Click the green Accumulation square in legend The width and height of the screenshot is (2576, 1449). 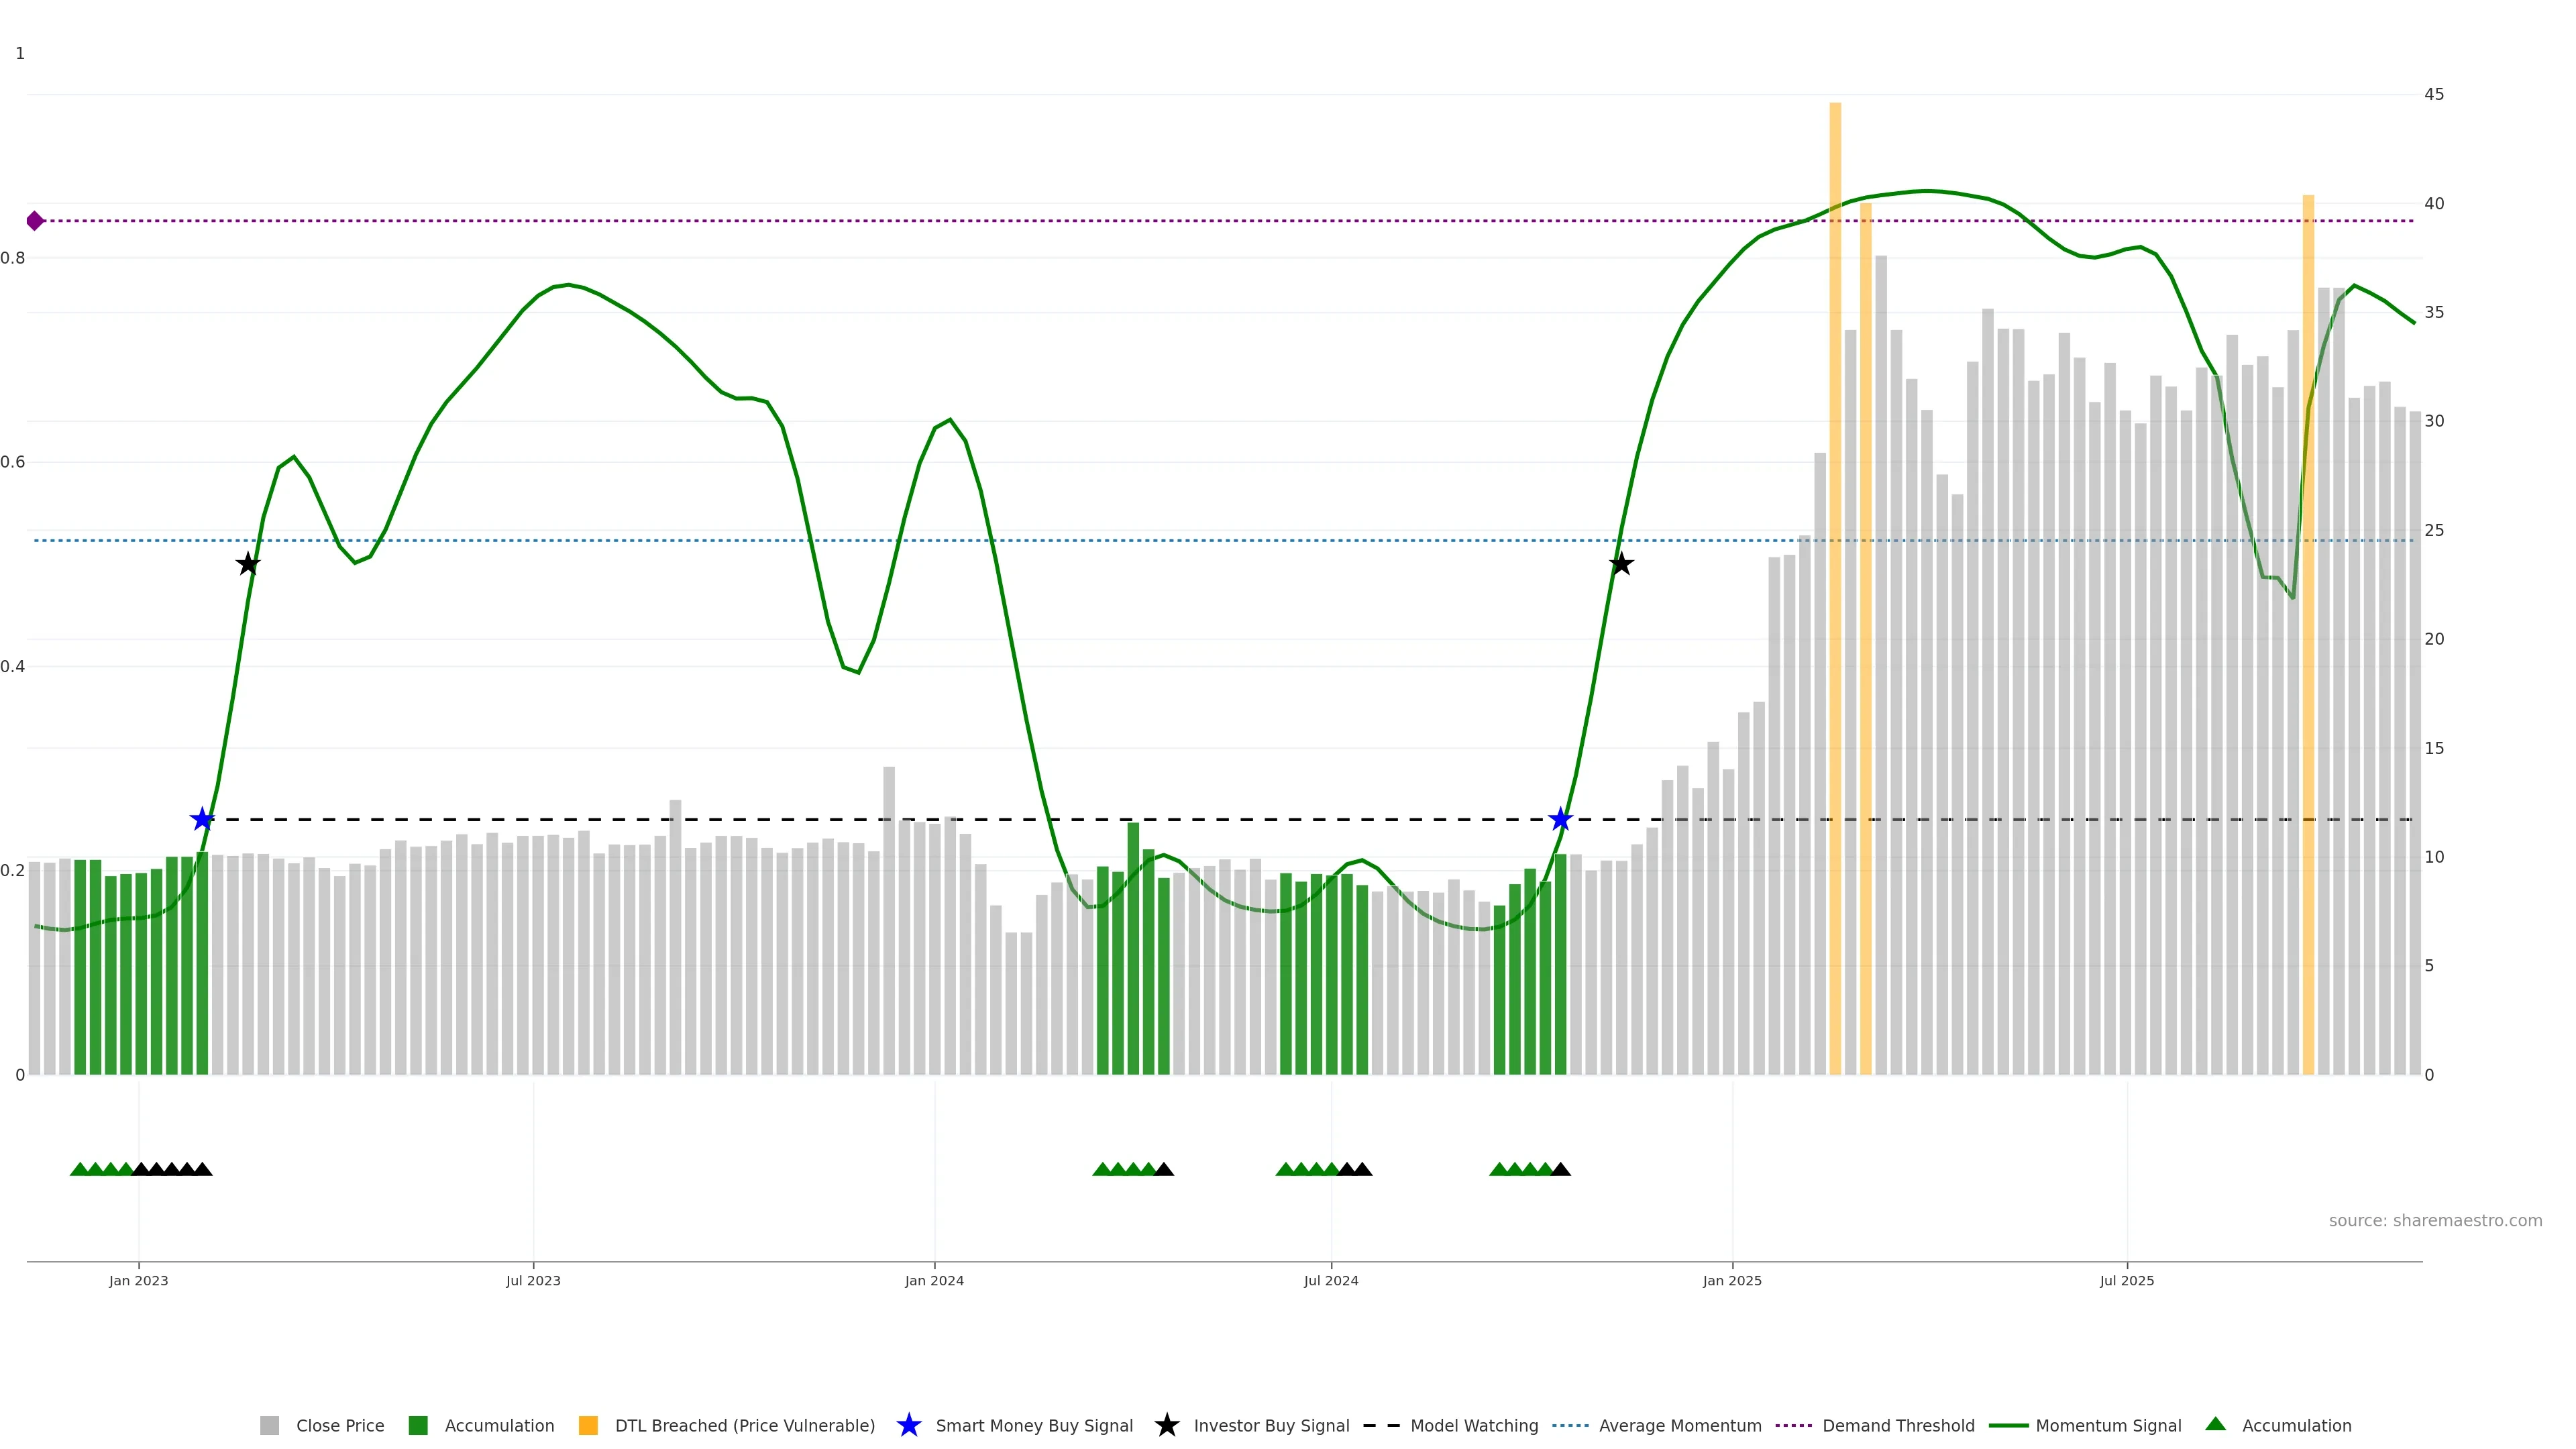(x=418, y=1425)
